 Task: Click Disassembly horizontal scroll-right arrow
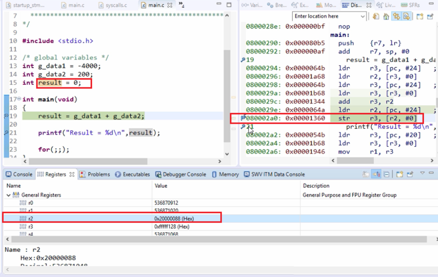coord(432,161)
